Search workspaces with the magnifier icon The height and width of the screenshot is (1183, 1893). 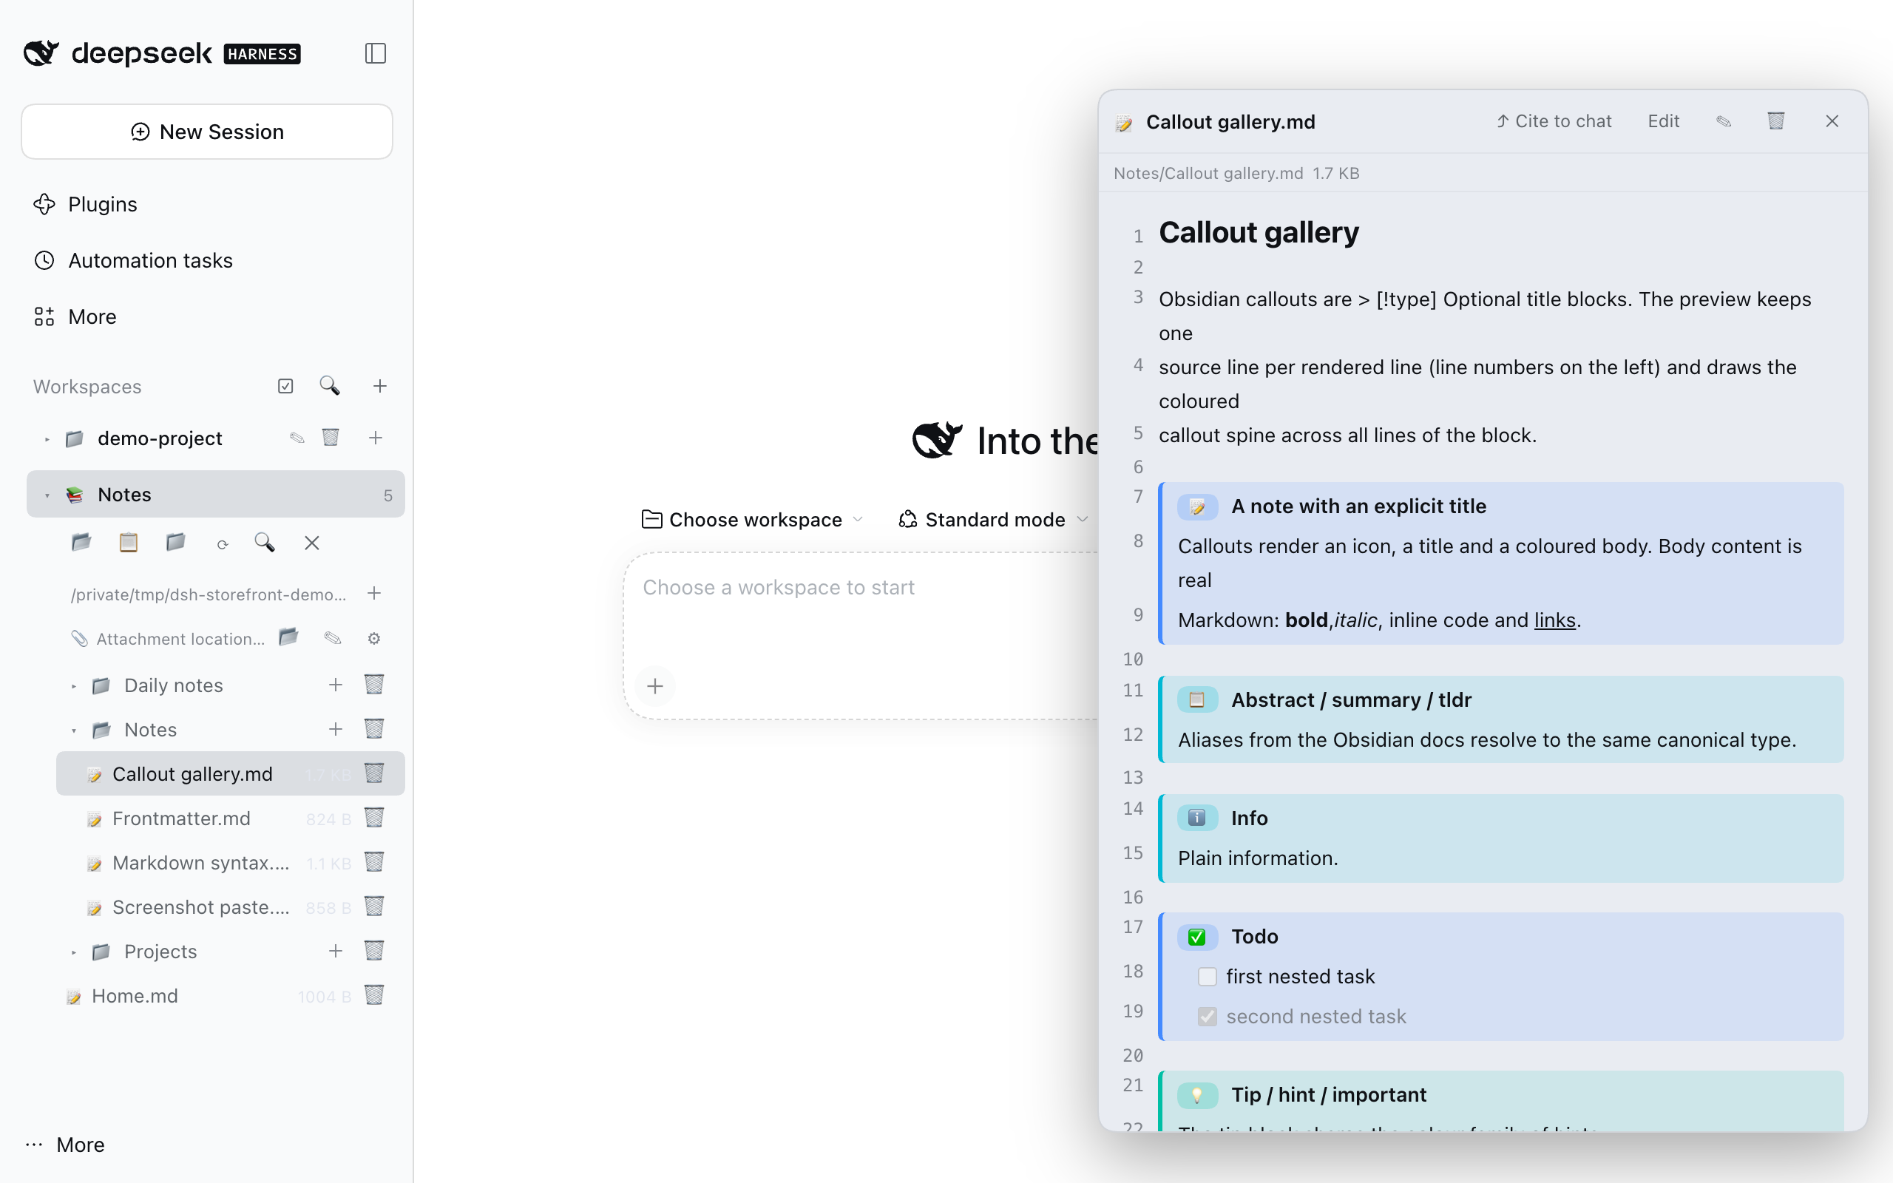pos(329,386)
